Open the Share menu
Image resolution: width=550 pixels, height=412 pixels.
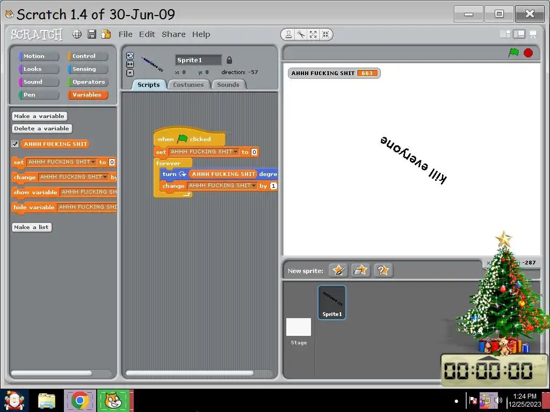click(x=173, y=34)
